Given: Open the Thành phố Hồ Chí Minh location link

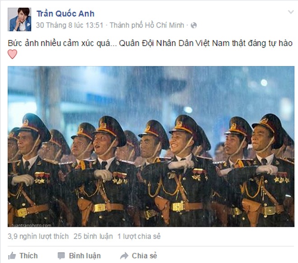Looking at the screenshot, I should coord(147,25).
